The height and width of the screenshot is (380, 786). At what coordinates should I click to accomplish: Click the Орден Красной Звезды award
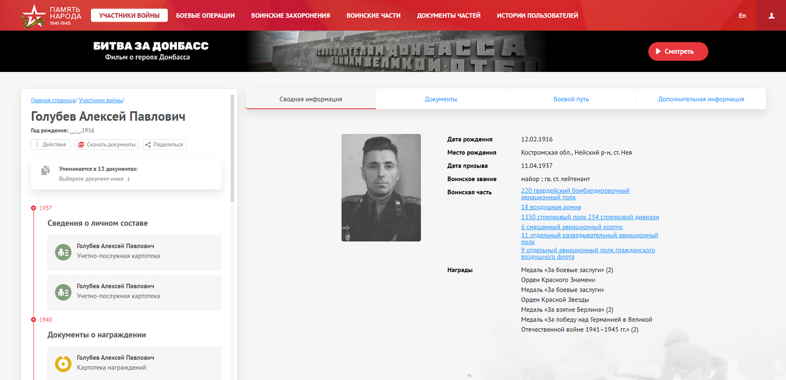tap(555, 300)
